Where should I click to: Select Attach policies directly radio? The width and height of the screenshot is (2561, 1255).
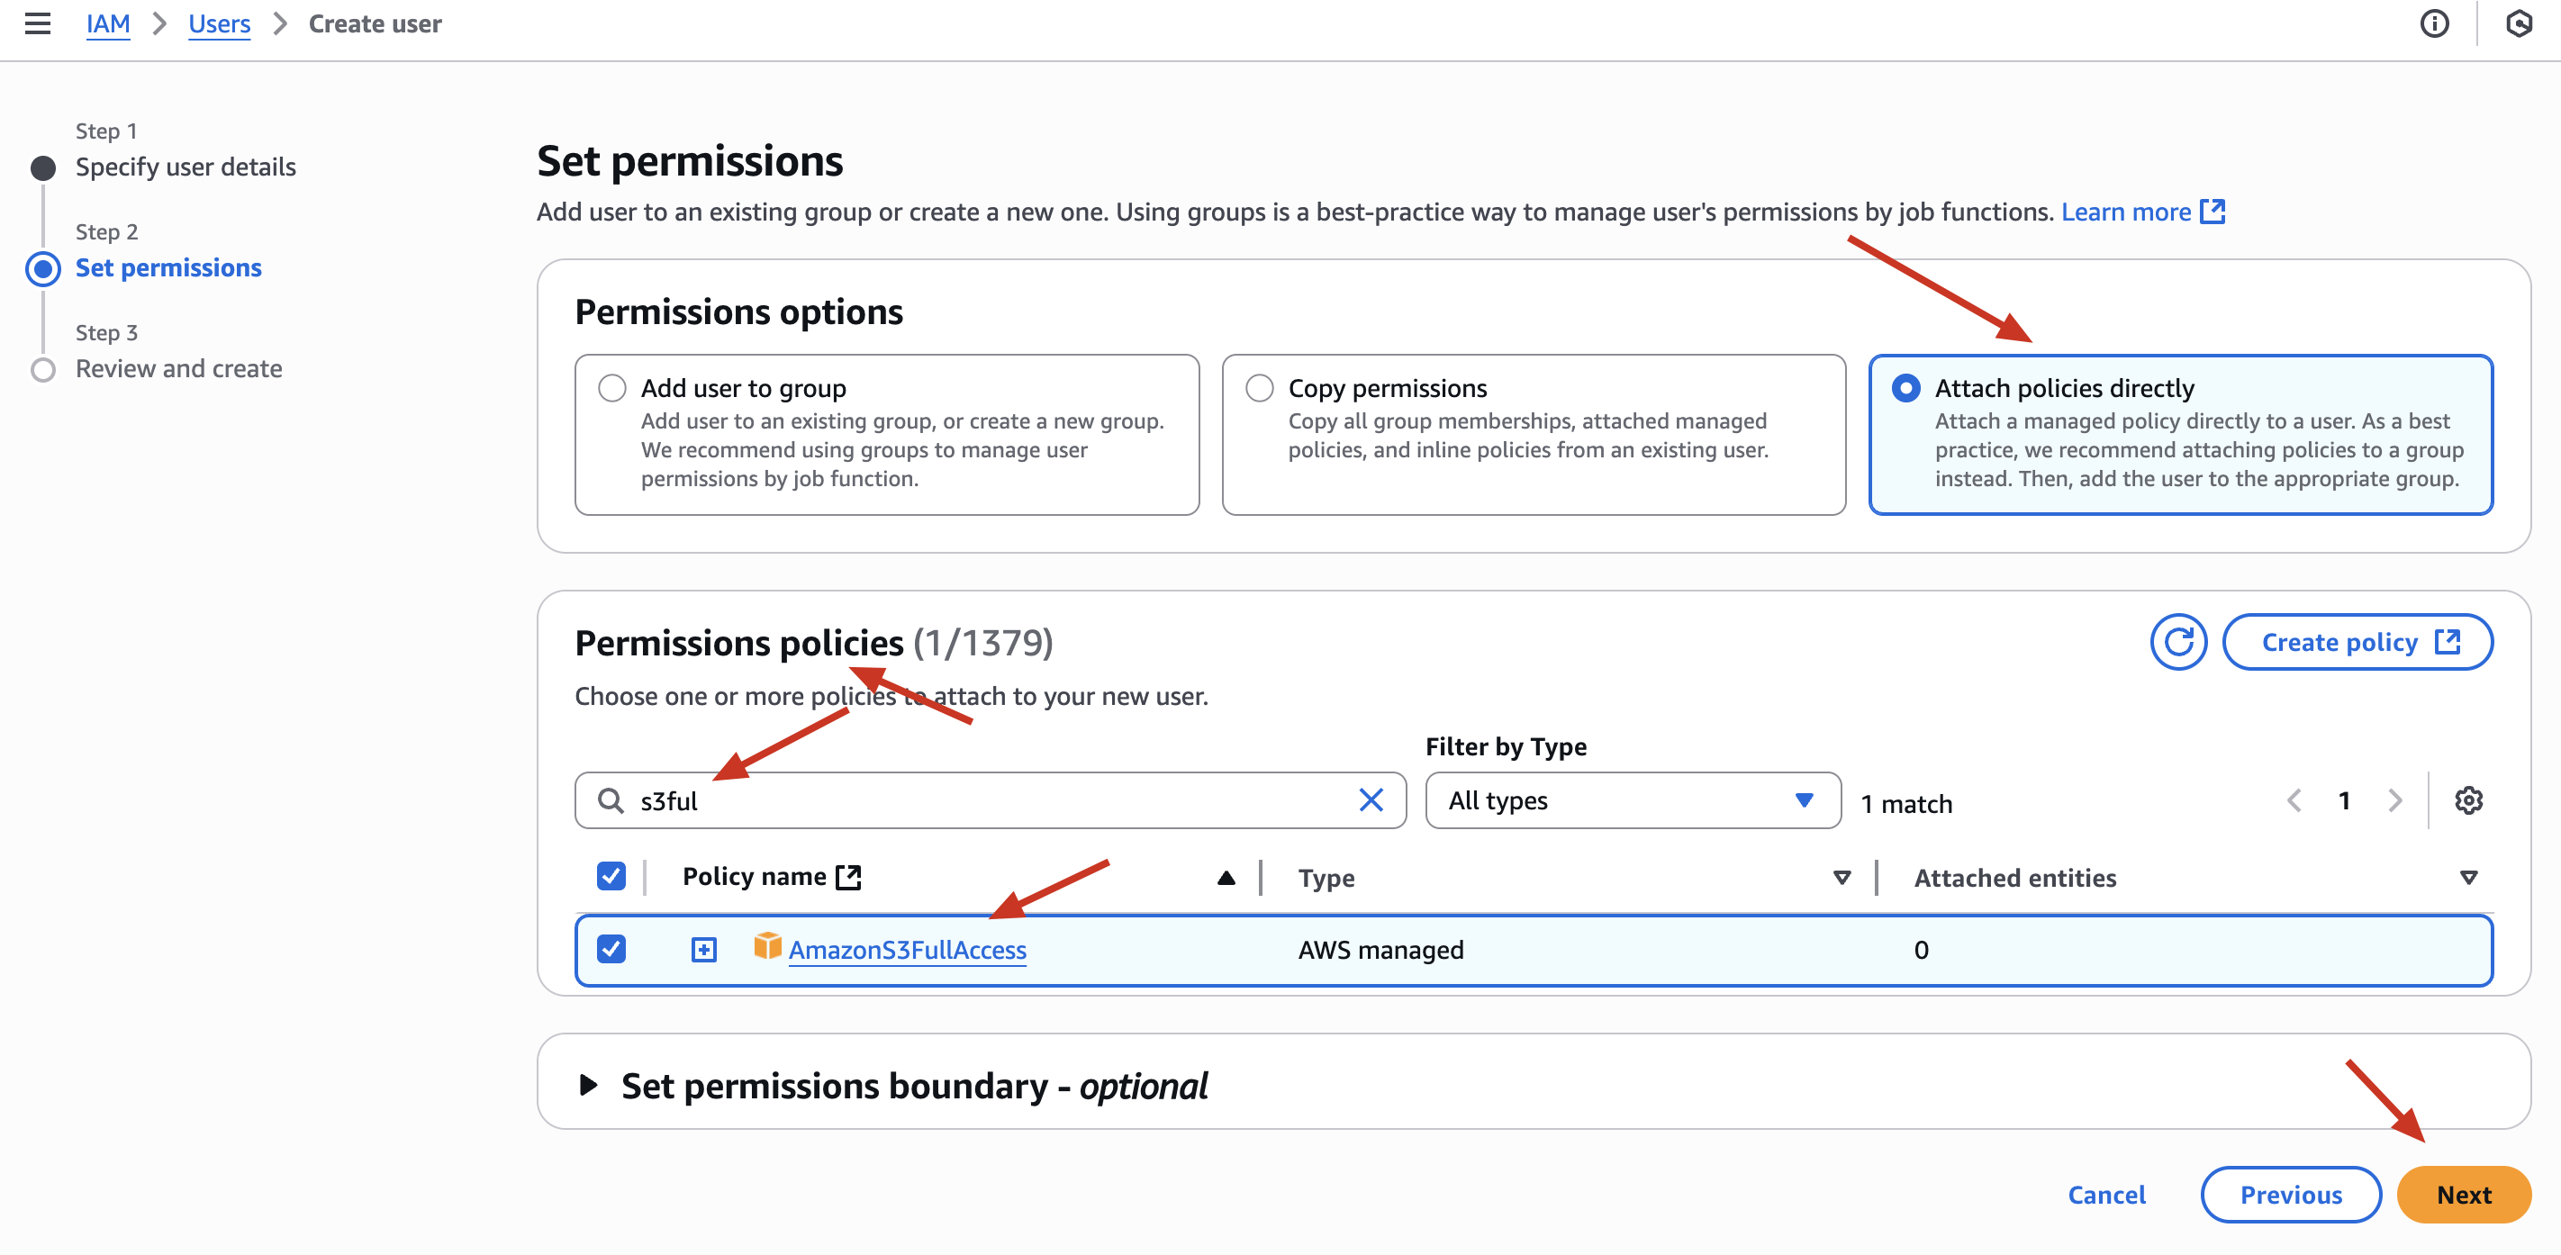tap(1905, 387)
